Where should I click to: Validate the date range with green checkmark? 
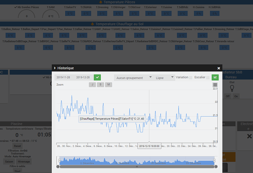pyautogui.click(x=97, y=77)
